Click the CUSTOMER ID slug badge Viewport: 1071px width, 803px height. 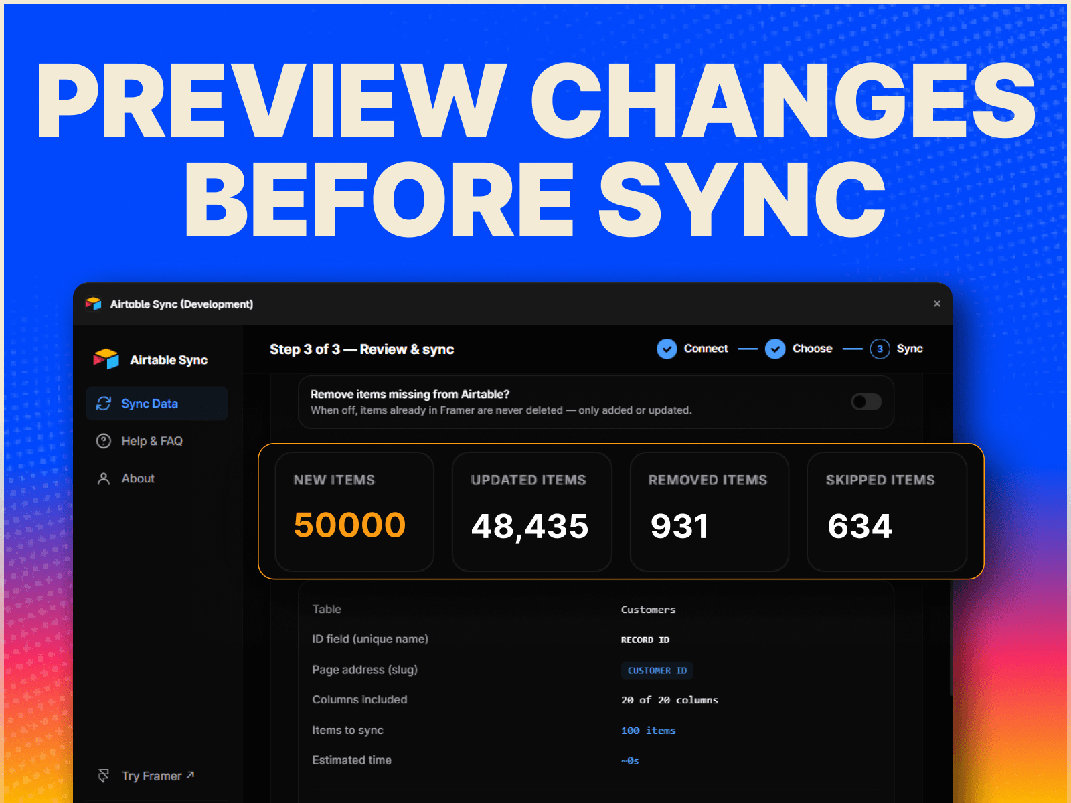coord(657,671)
